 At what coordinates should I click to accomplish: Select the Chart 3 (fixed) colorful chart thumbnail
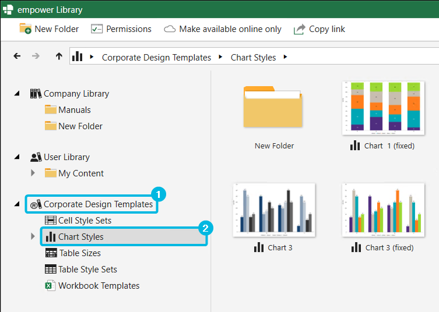click(x=383, y=210)
